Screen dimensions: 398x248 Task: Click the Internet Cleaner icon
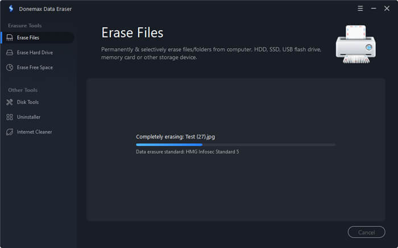pyautogui.click(x=10, y=132)
